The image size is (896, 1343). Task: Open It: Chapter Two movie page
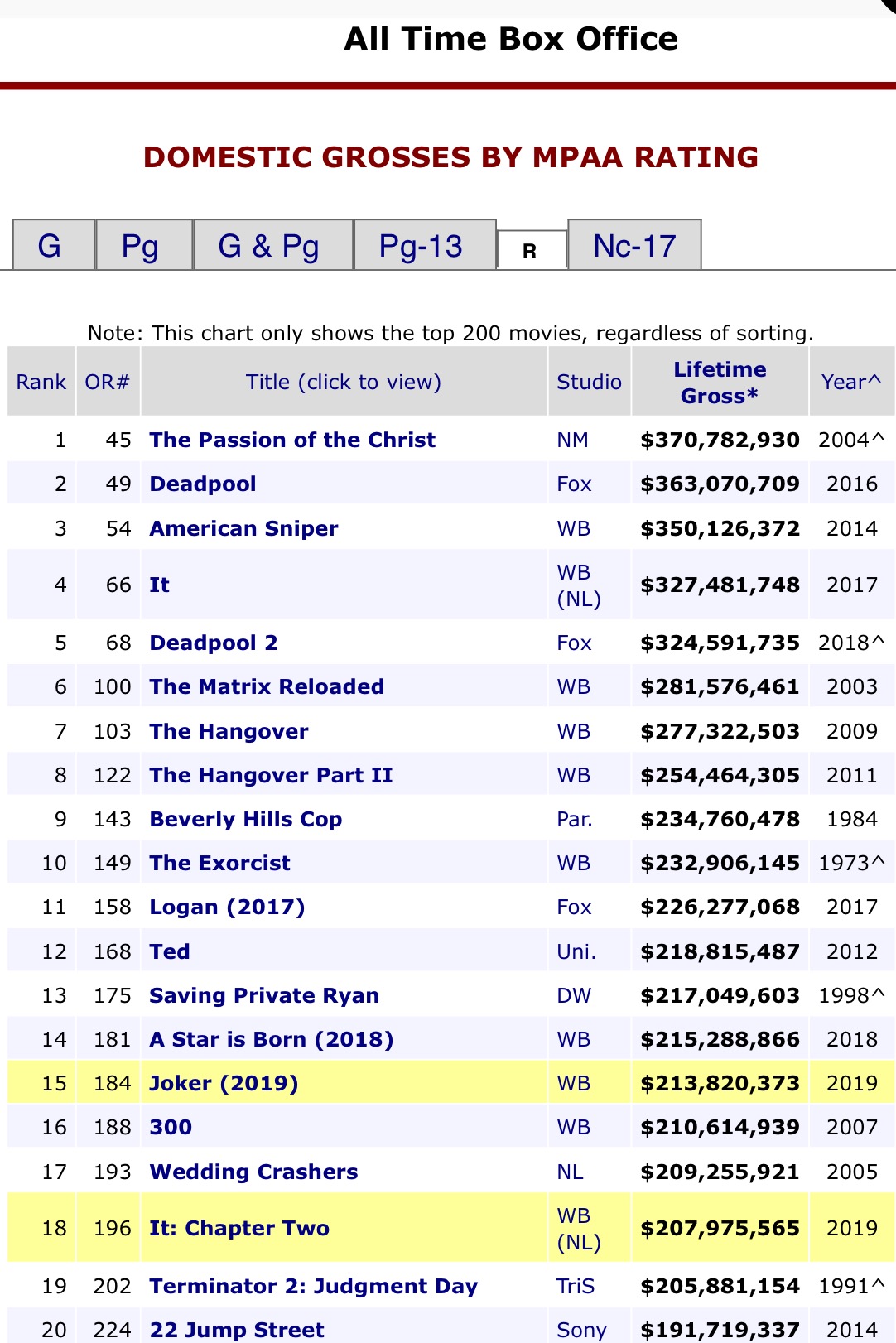[x=239, y=1228]
